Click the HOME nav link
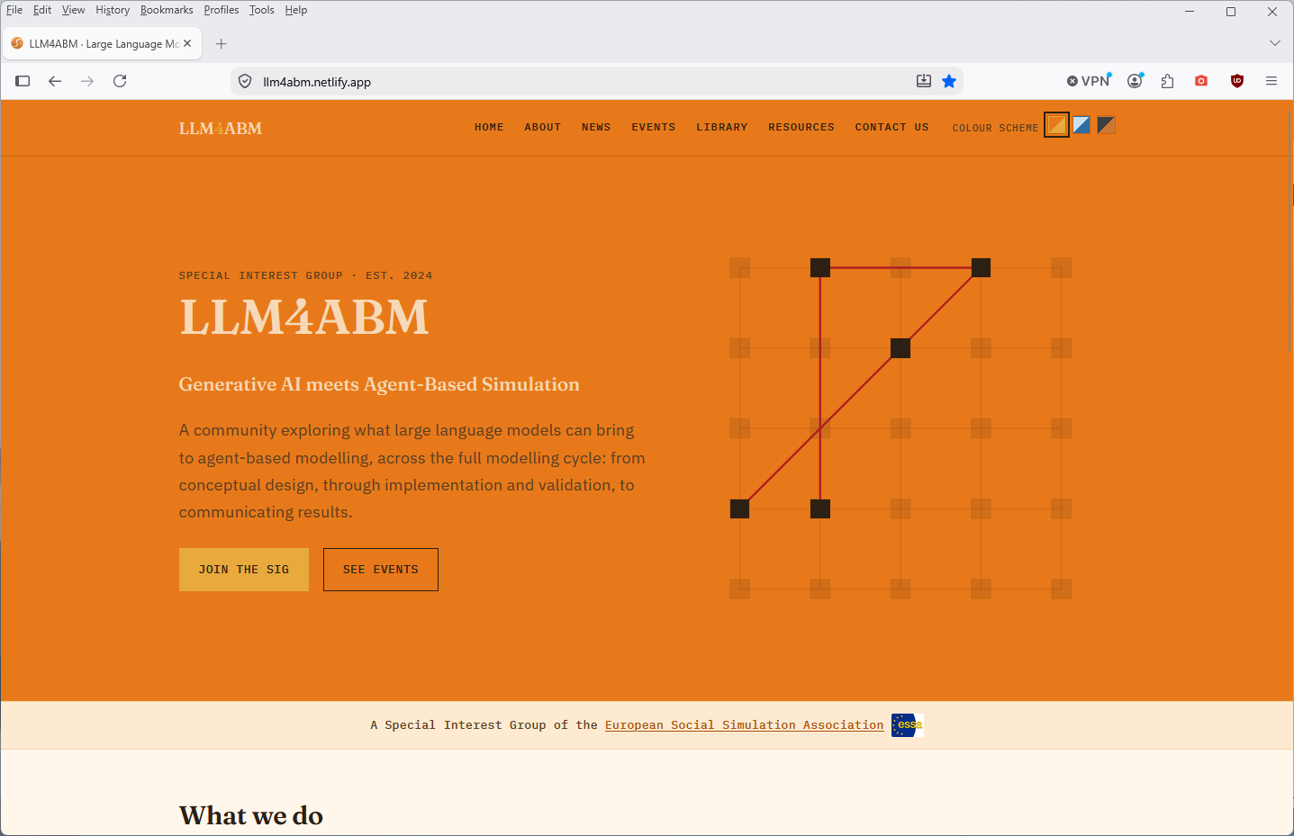 click(x=490, y=128)
